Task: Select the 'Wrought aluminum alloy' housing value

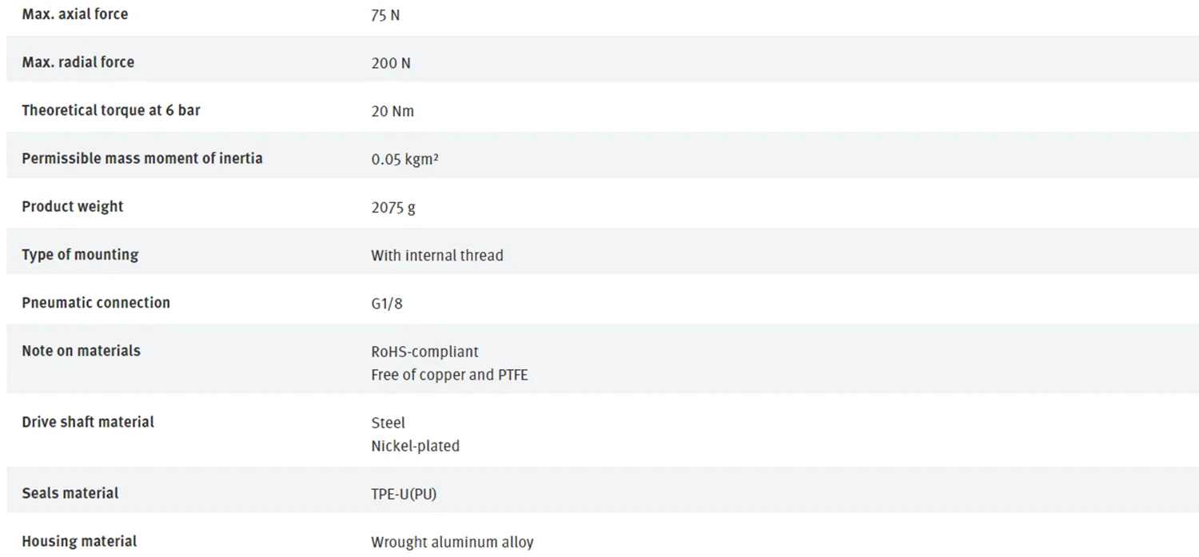Action: (x=452, y=542)
